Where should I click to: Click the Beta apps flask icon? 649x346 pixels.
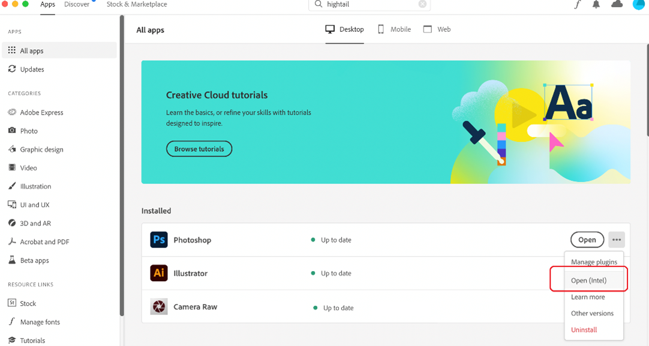coord(12,260)
